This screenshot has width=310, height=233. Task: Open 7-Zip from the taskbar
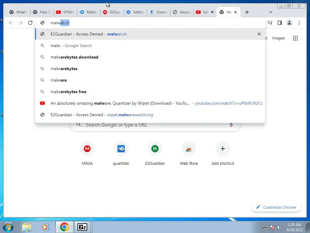point(82,227)
